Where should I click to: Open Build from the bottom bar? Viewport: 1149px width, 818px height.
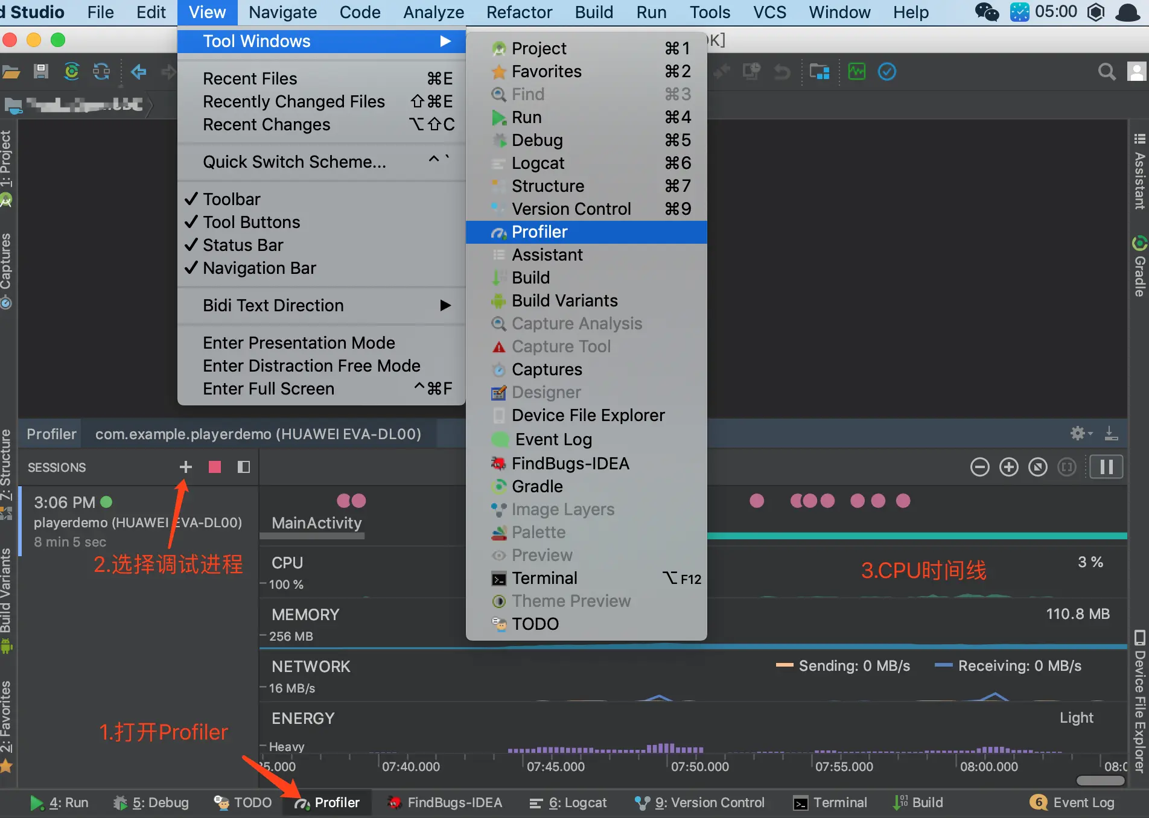pos(918,803)
